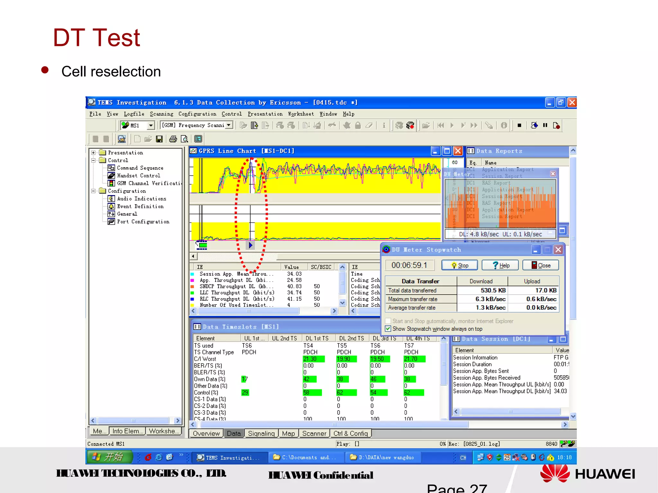658x493 pixels.
Task: Switch to the Scanner worksheet tab
Action: tap(314, 434)
